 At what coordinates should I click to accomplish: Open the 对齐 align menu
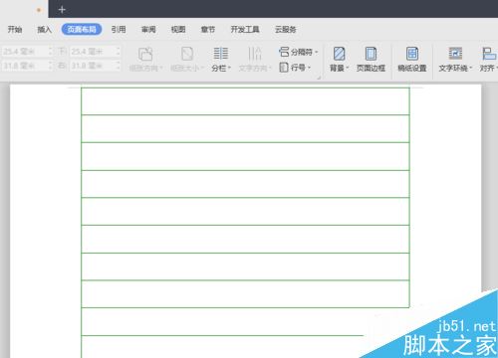coord(489,59)
